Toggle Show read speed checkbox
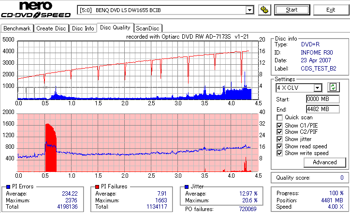This screenshot has height=213, width=350. point(279,146)
